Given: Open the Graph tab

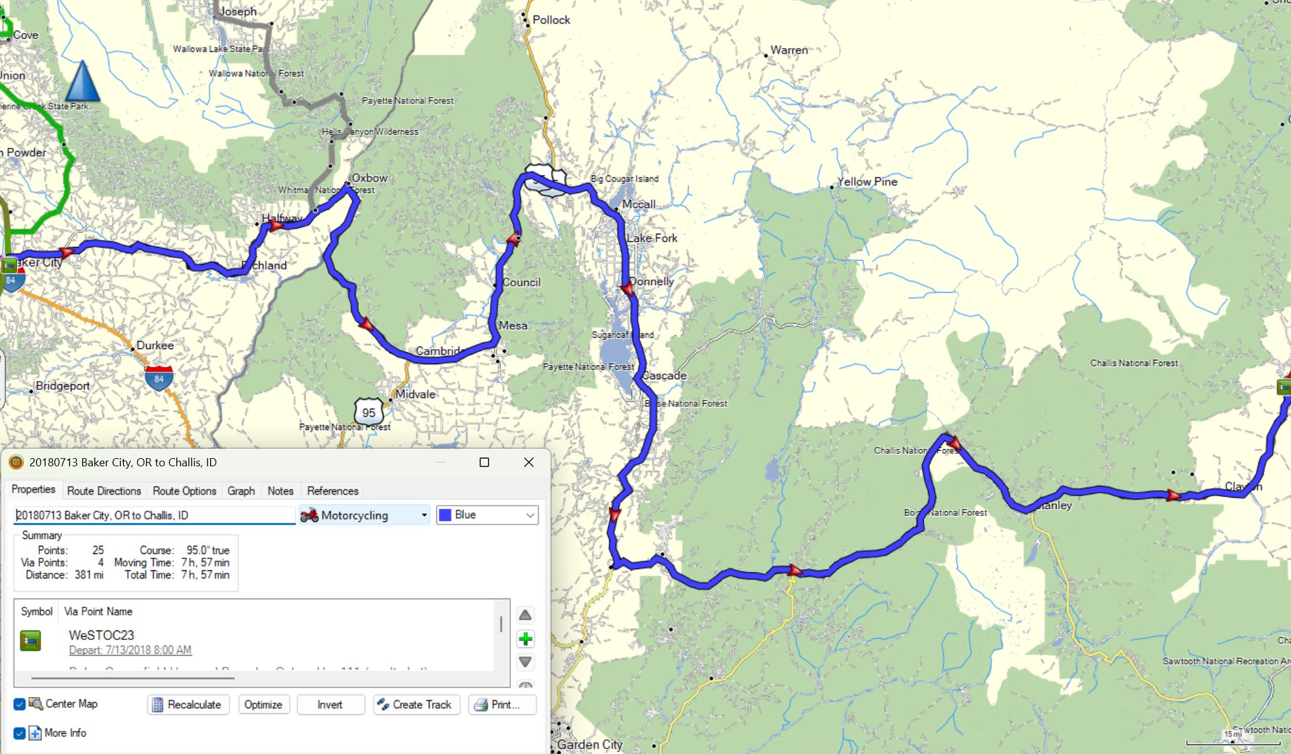Looking at the screenshot, I should coord(241,491).
